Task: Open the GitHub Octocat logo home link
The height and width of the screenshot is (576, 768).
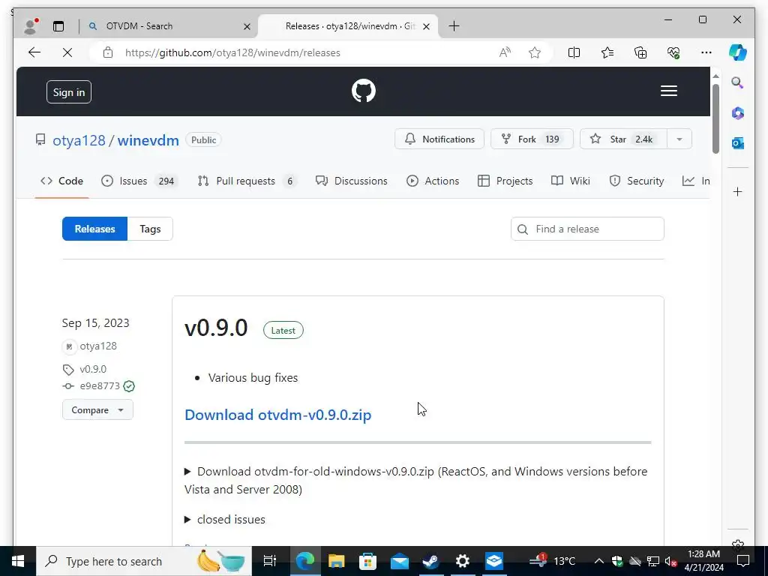Action: coord(364,91)
